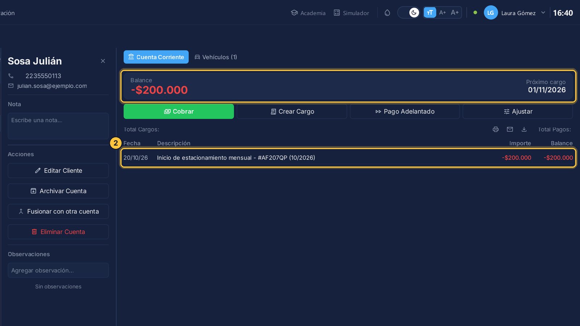Image resolution: width=580 pixels, height=326 pixels.
Task: Select the normal text size option
Action: [x=430, y=13]
